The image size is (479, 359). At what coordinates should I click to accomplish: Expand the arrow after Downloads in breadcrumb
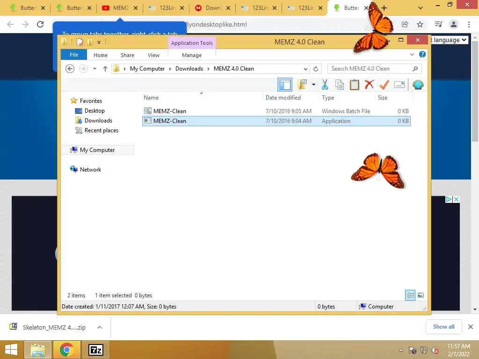[208, 69]
